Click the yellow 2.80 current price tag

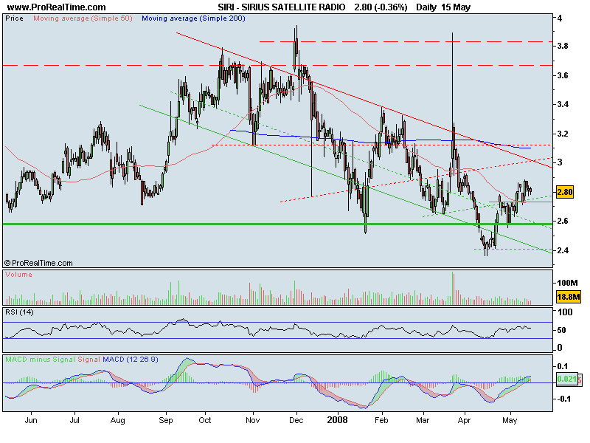(x=564, y=192)
